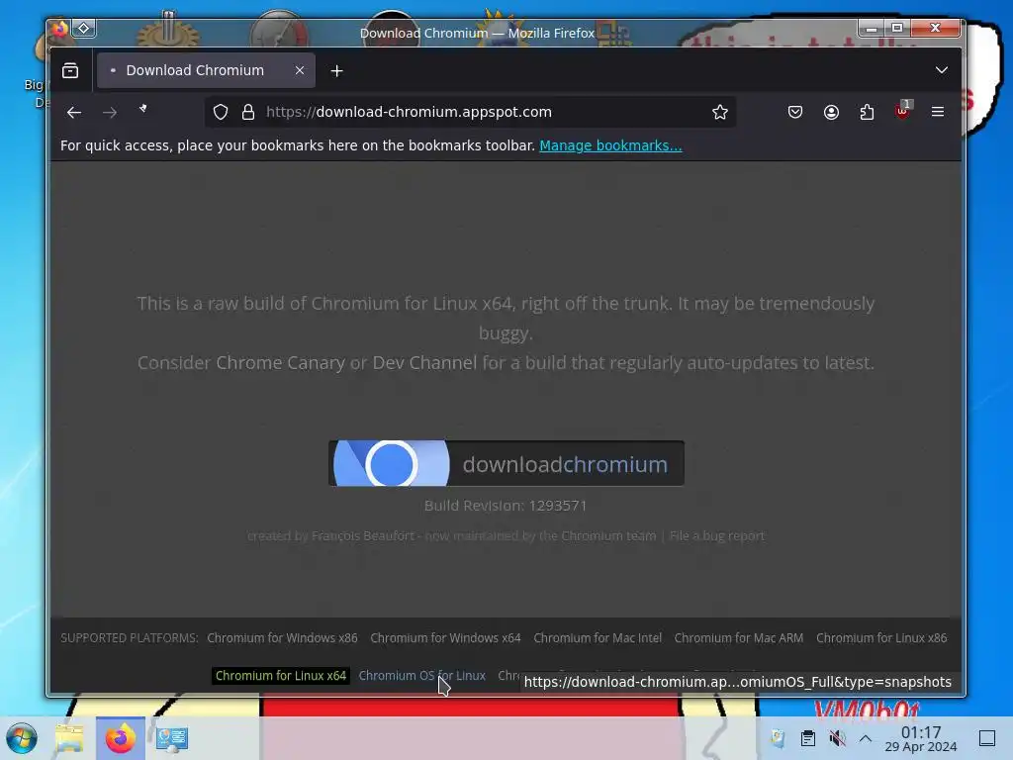Open the file manager taskbar icon
Viewport: 1013px width, 760px height.
click(69, 738)
